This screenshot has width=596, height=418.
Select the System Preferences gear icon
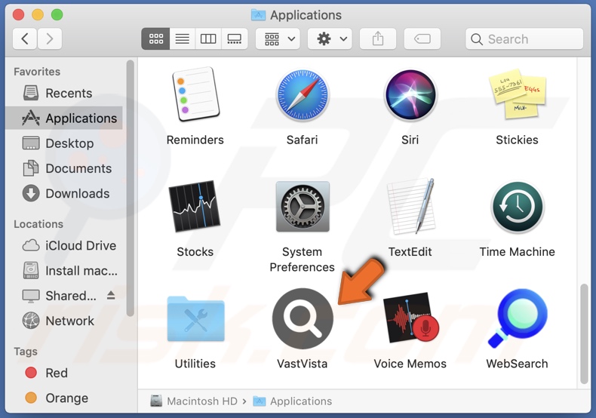point(303,206)
